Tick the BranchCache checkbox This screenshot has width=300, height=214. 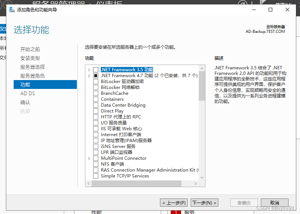coord(96,93)
